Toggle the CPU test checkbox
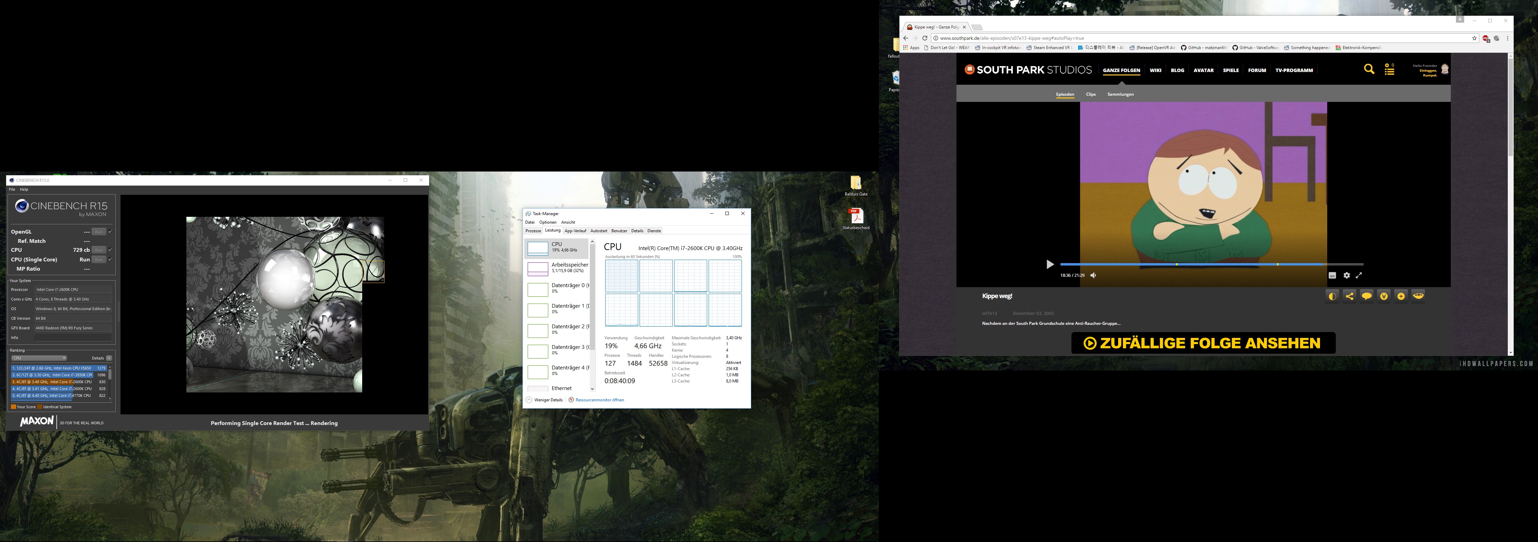The width and height of the screenshot is (1538, 542). 111,250
